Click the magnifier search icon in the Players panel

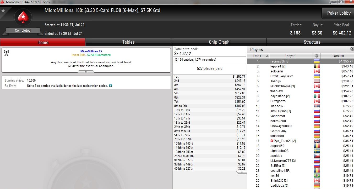click(x=352, y=49)
